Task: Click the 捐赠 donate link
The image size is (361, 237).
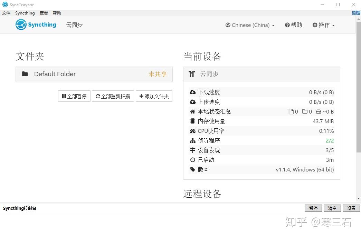Action: pyautogui.click(x=356, y=12)
